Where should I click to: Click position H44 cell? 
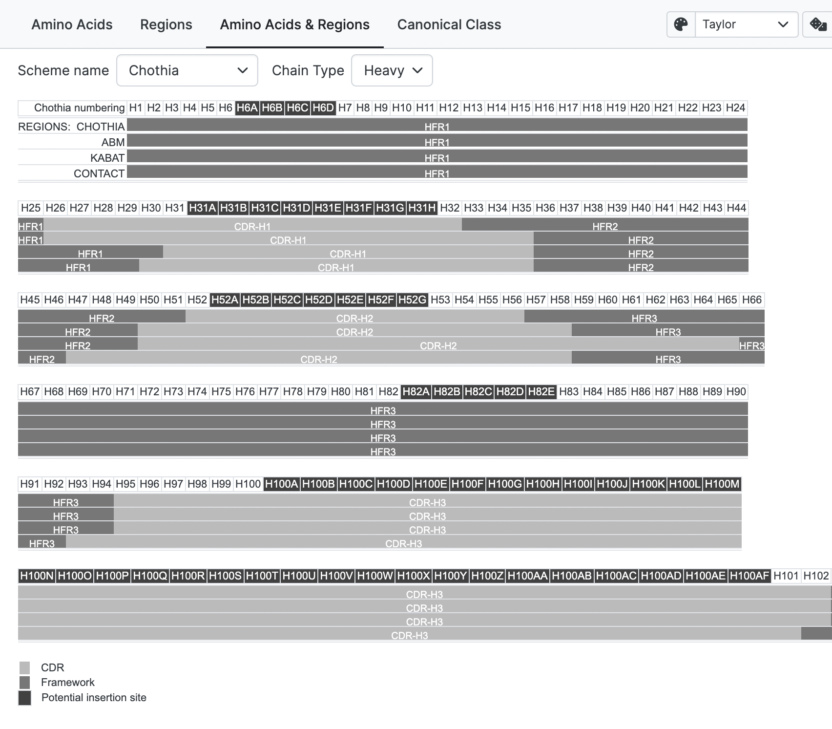point(736,208)
